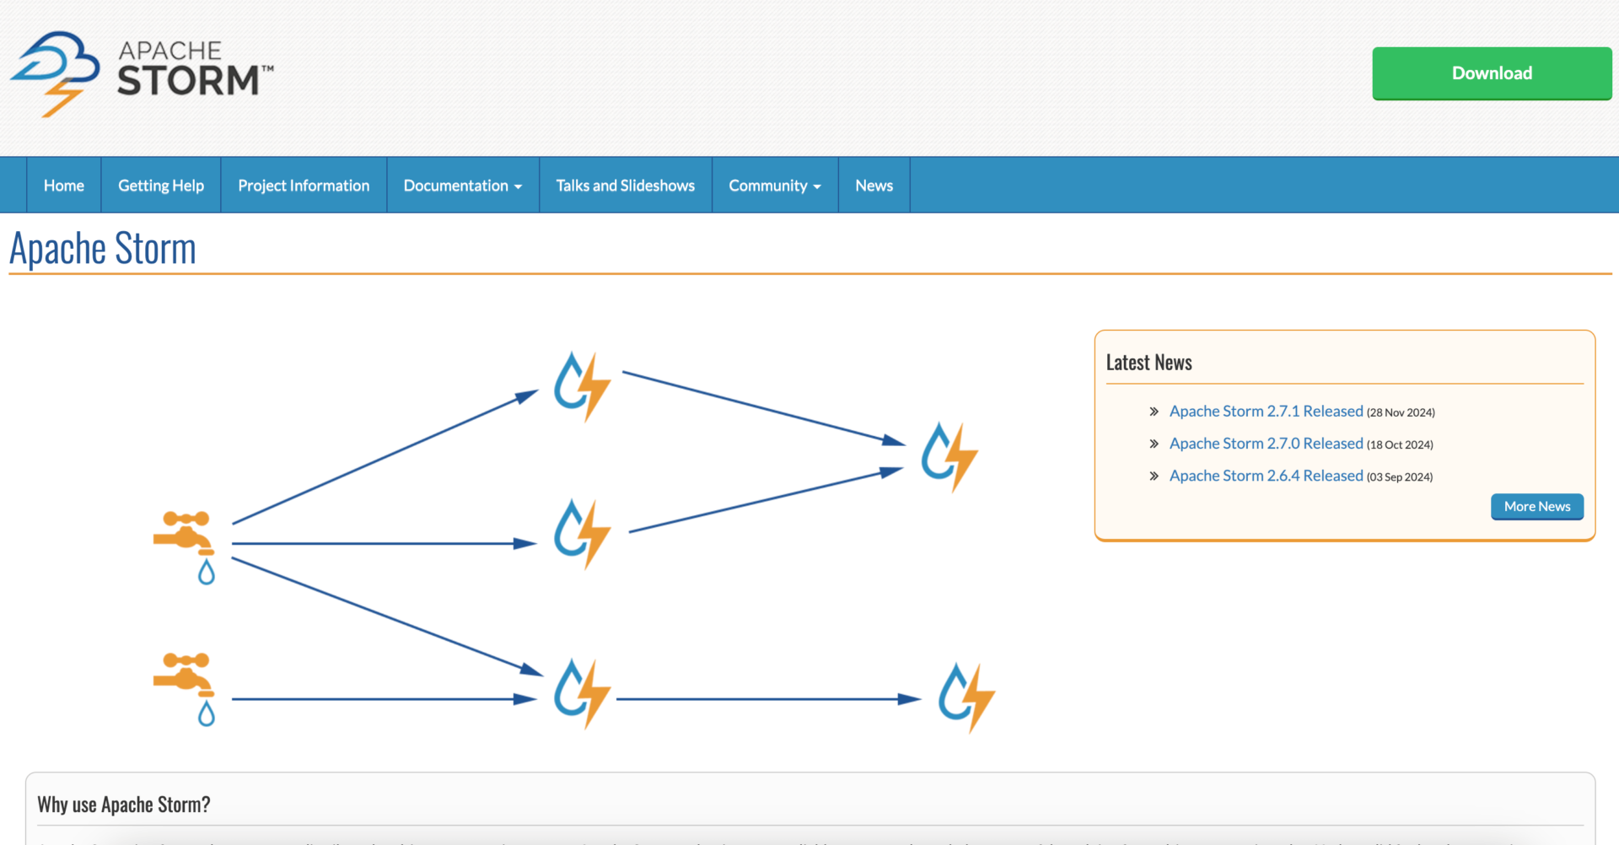
Task: Open Project Information in navigation bar
Action: click(x=304, y=186)
